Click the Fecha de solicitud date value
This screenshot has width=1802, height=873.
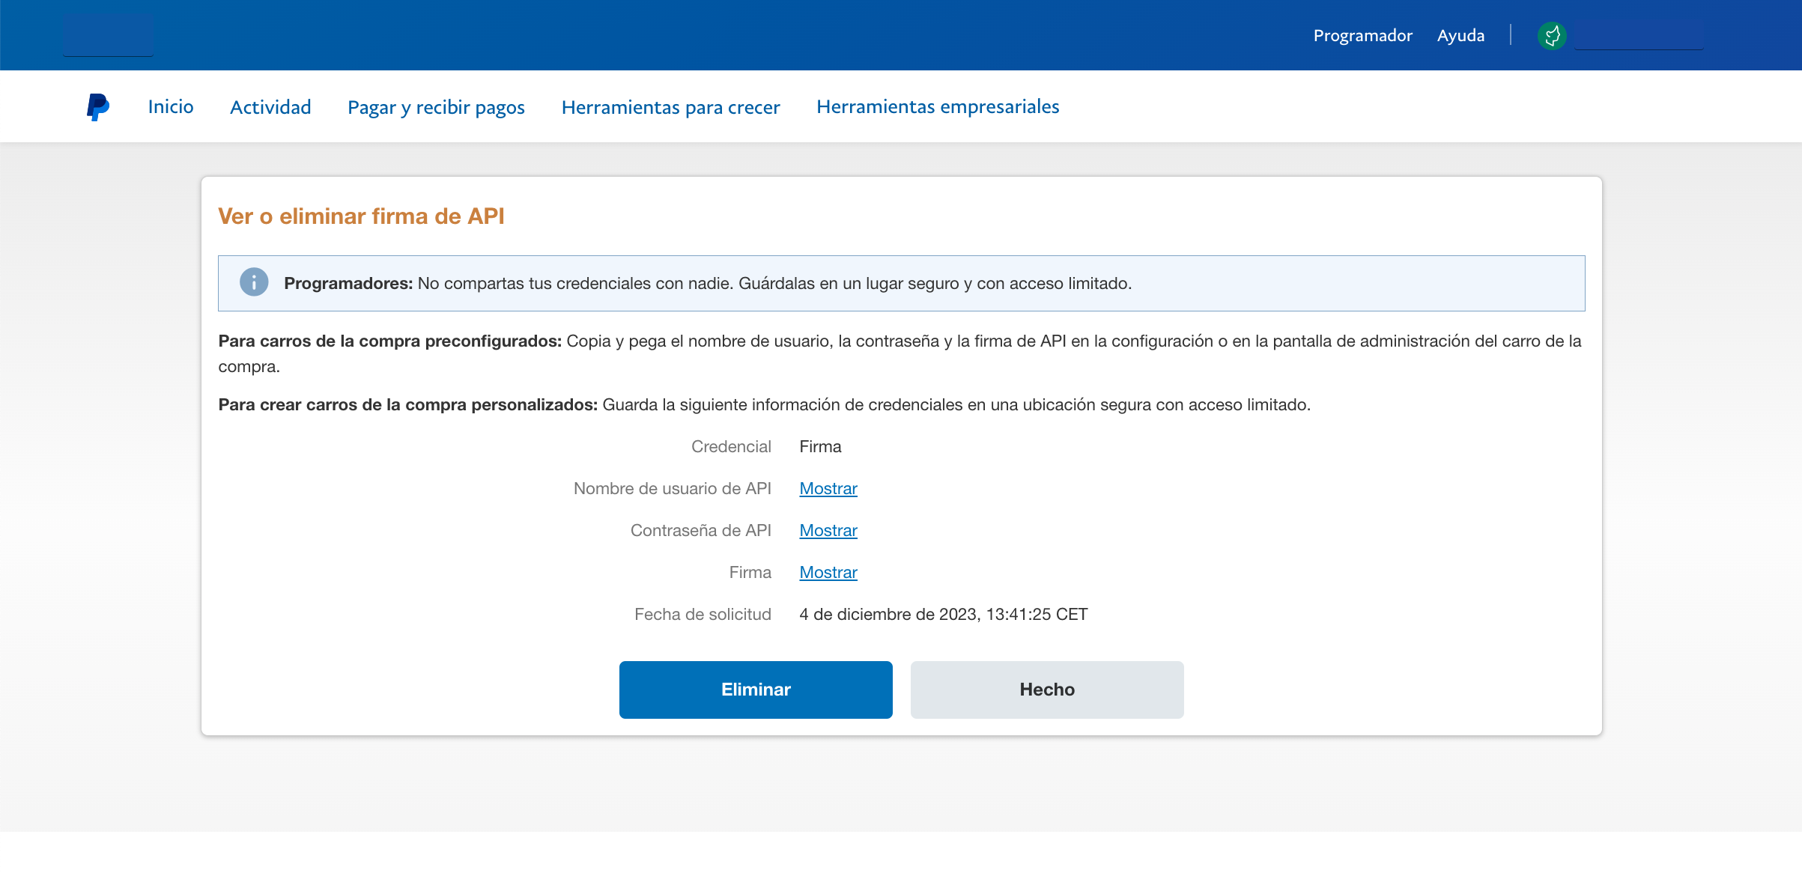tap(943, 614)
